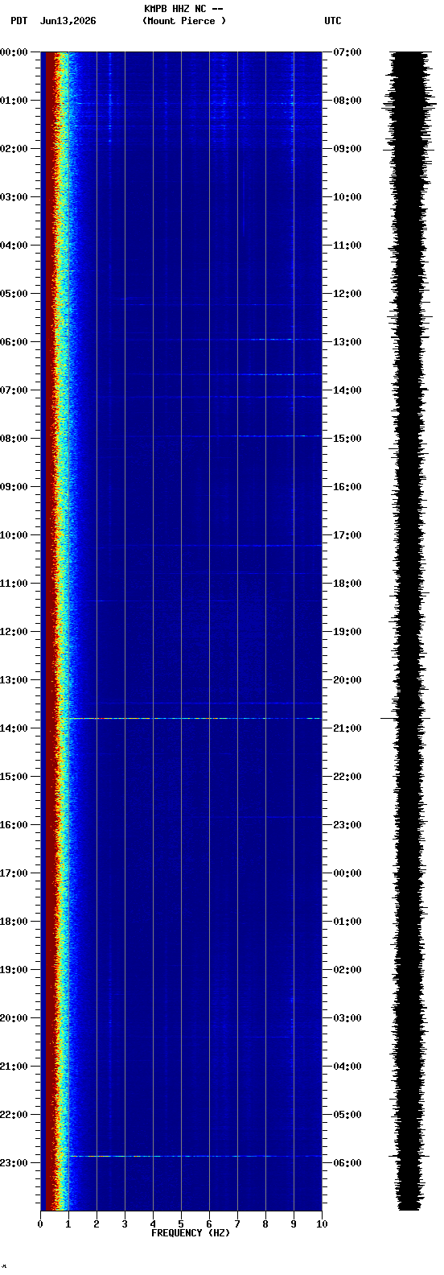Viewport: 444px width, 1275px height.
Task: Select '03:00' on the PDT time axis
Action: pyautogui.click(x=14, y=197)
